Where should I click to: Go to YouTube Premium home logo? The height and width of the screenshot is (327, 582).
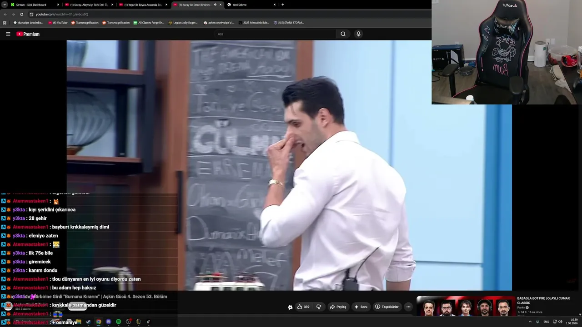[28, 34]
